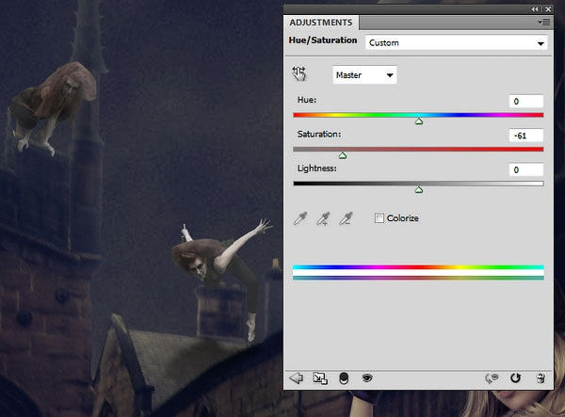
Task: Return to adjustment list with back arrow
Action: click(297, 378)
